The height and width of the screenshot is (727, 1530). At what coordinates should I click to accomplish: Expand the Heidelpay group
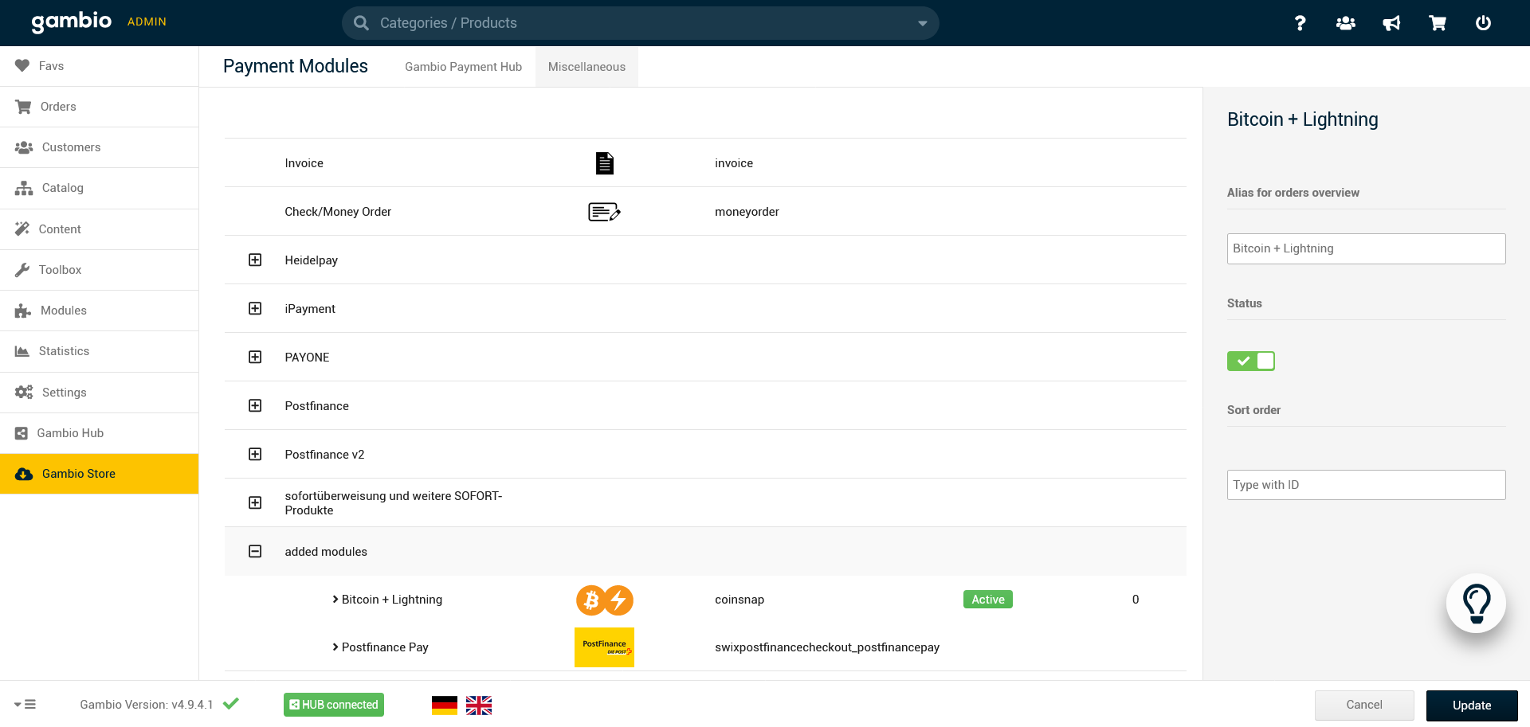coord(255,260)
